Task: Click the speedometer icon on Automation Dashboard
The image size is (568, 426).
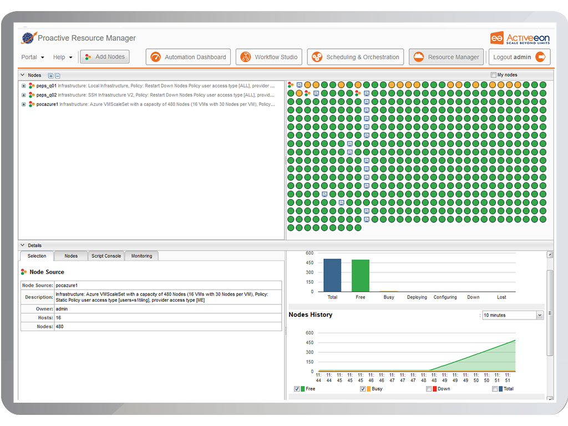Action: (x=155, y=57)
